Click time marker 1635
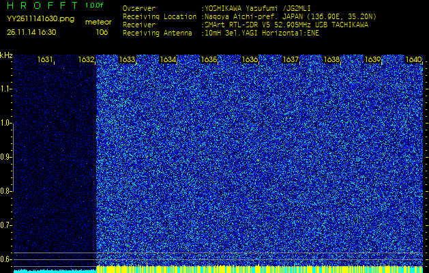 209,59
